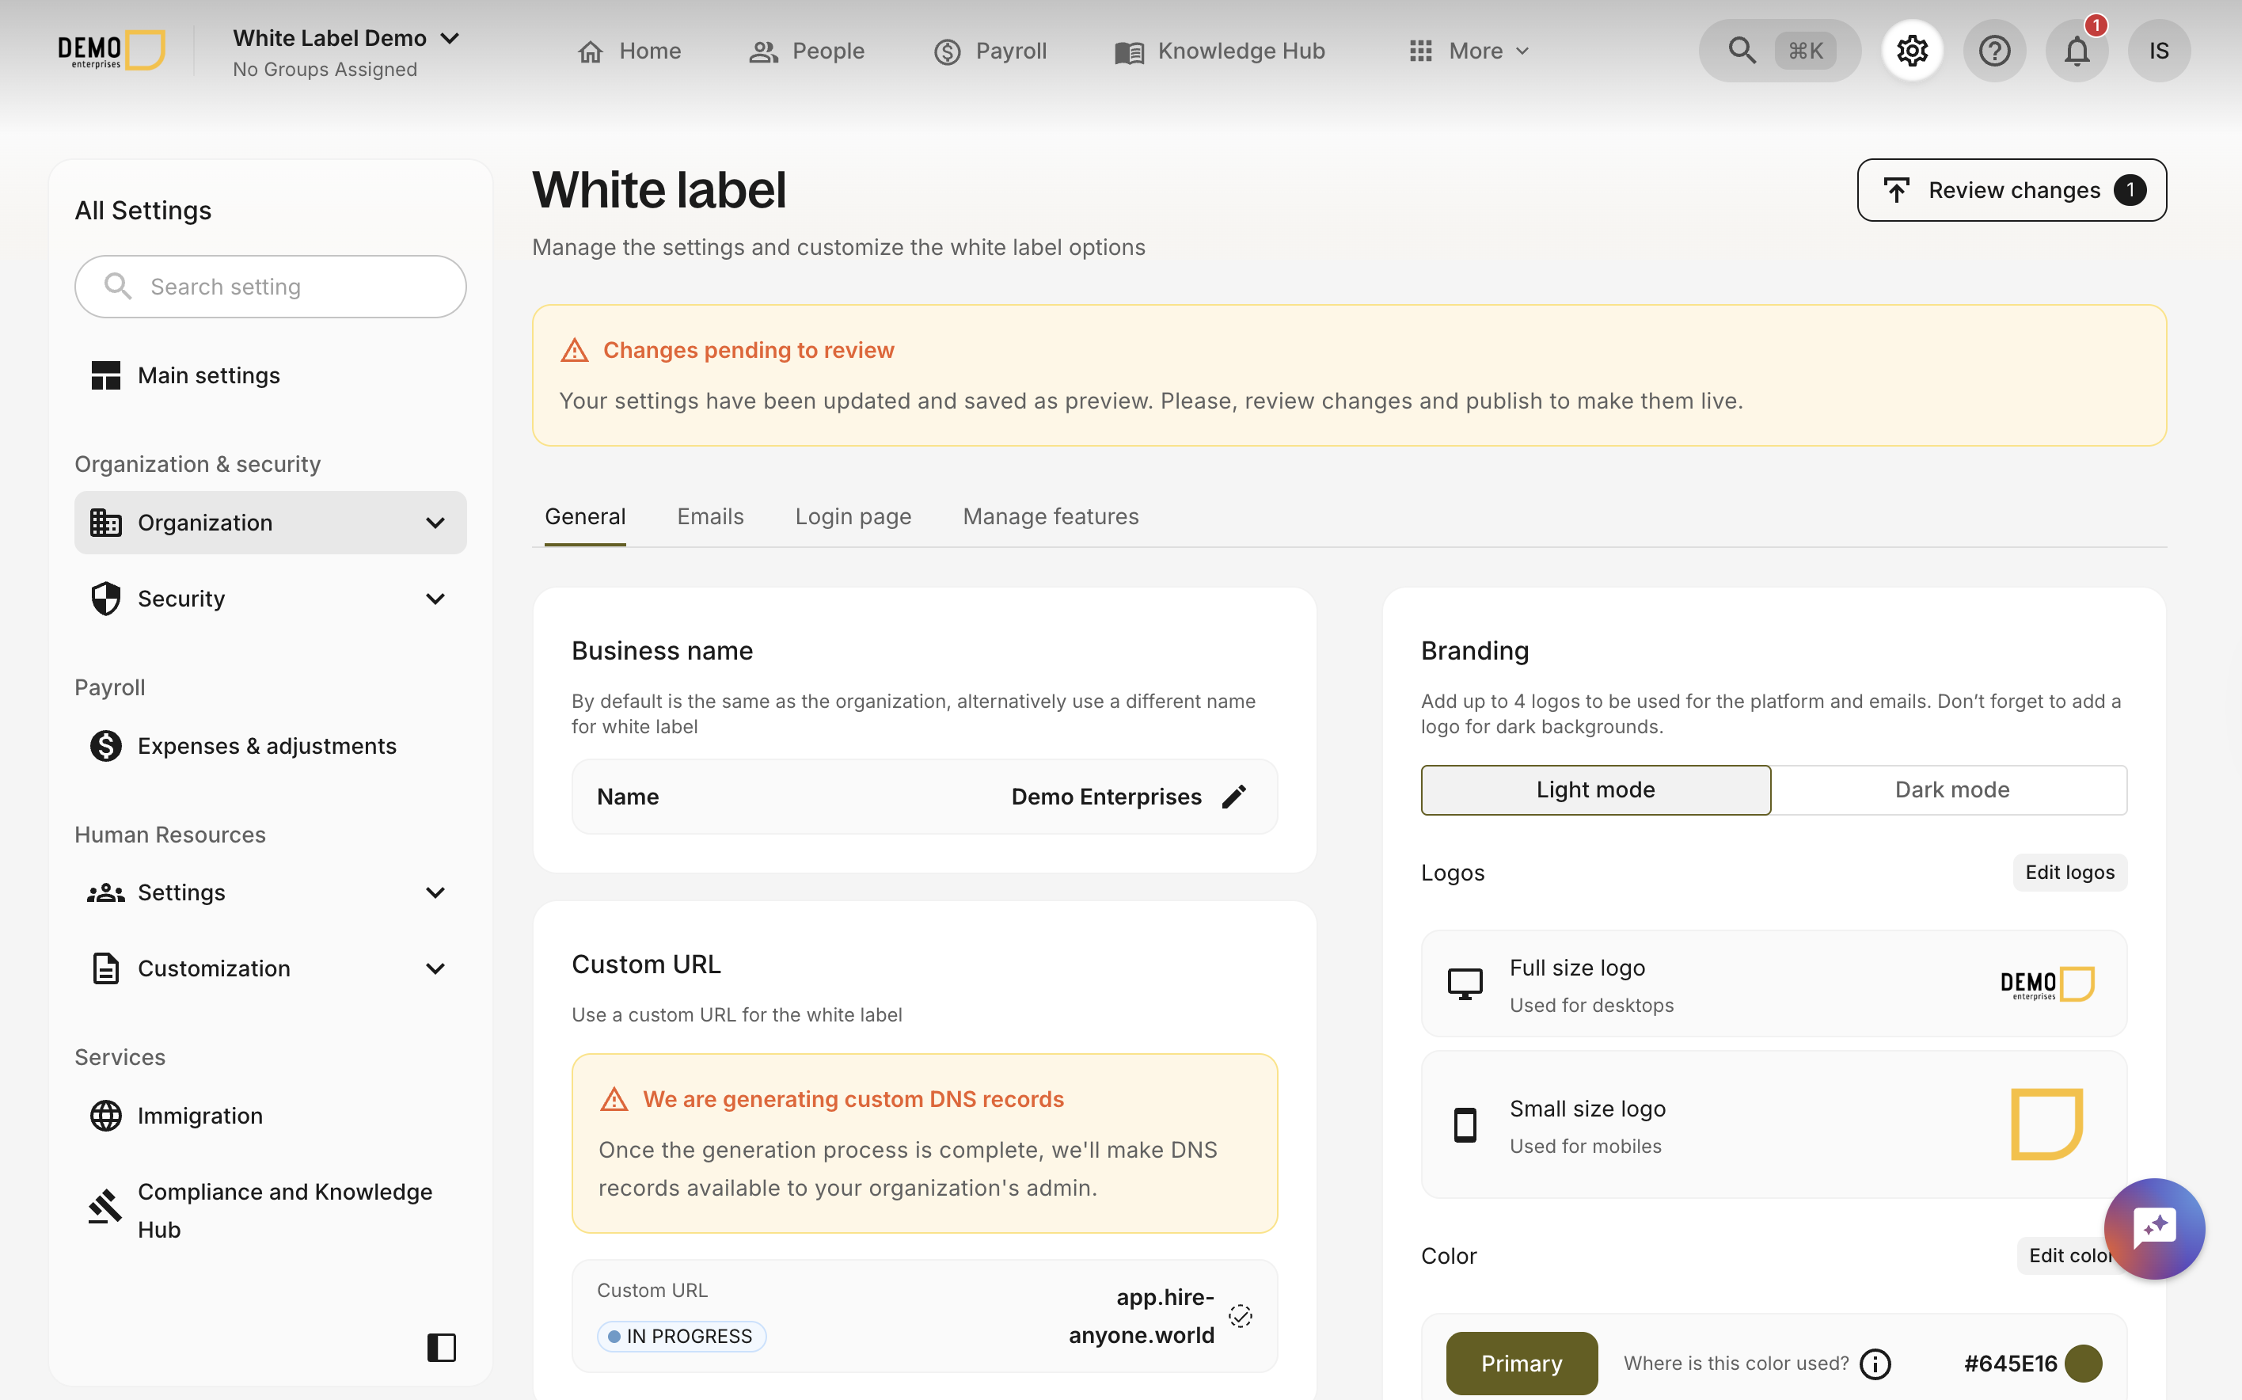Viewport: 2242px width, 1400px height.
Task: Open the White Label Demo organization dropdown
Action: point(345,38)
